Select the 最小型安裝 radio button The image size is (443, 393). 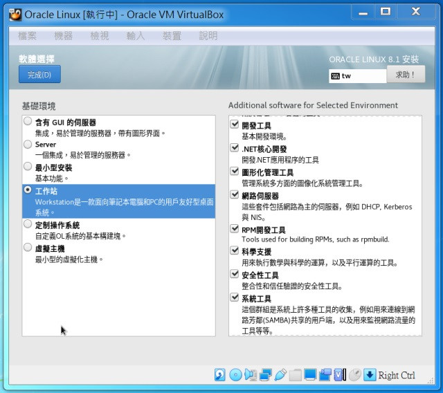[28, 166]
